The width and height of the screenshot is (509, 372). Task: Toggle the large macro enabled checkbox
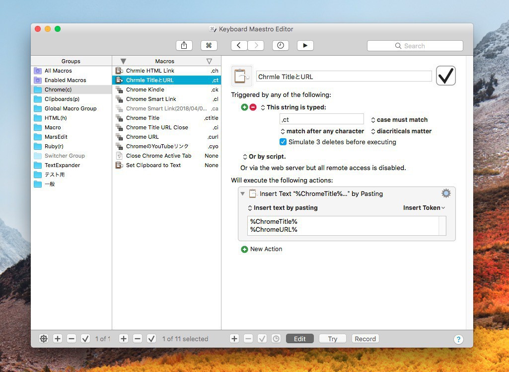pos(445,76)
